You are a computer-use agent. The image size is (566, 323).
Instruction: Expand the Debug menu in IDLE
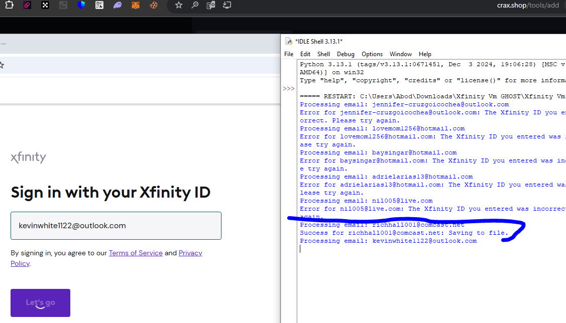coord(346,54)
